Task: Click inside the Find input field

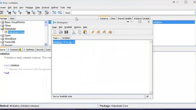Action: [133, 13]
